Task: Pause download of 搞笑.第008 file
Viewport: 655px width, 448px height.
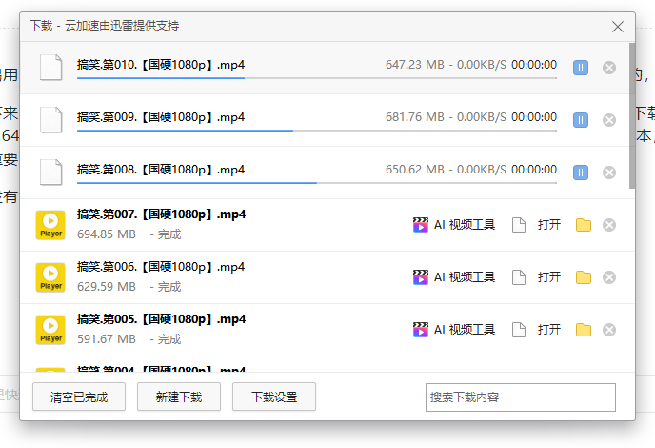Action: tap(580, 173)
